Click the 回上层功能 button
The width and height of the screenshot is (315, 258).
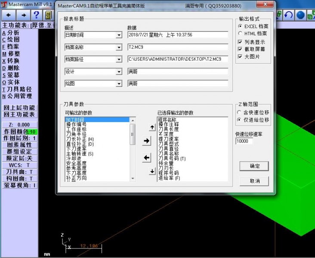point(19,108)
